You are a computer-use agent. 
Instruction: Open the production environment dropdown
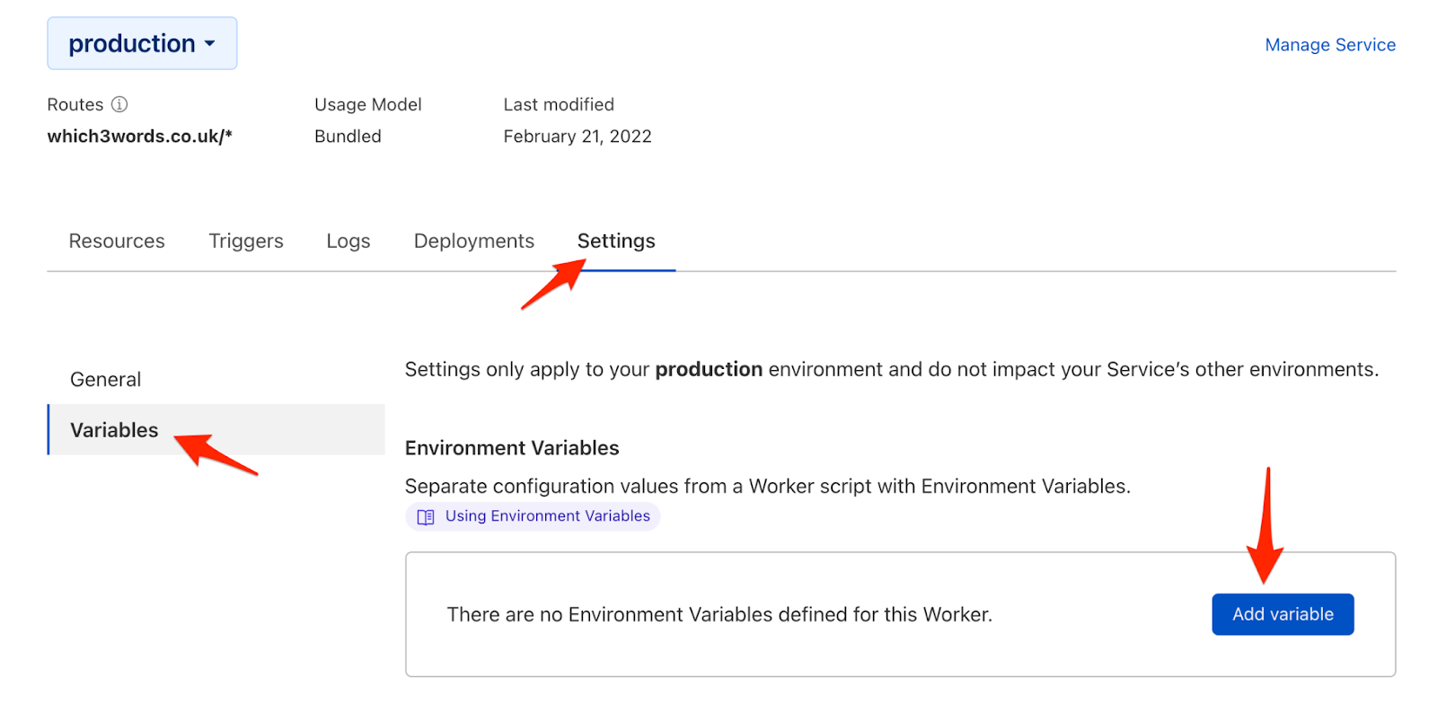142,43
